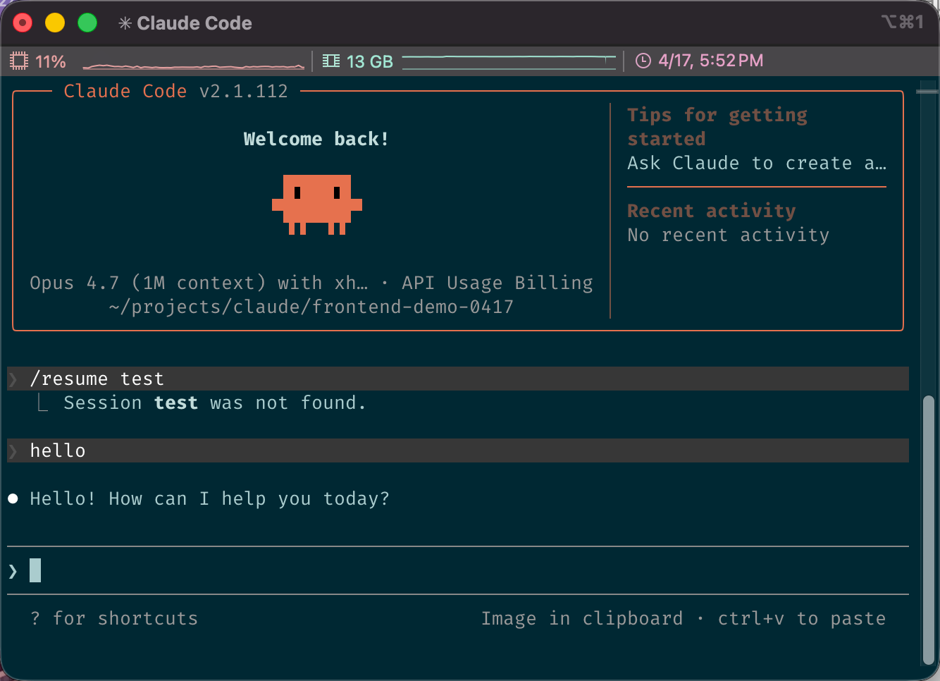Maximize the terminal with the green button
This screenshot has height=681, width=940.
(87, 23)
